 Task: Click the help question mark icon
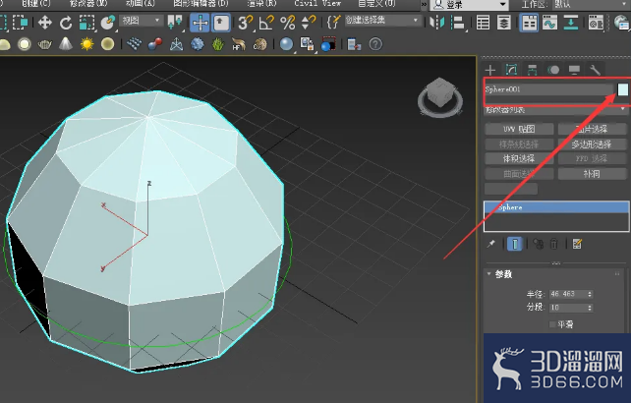[x=375, y=44]
